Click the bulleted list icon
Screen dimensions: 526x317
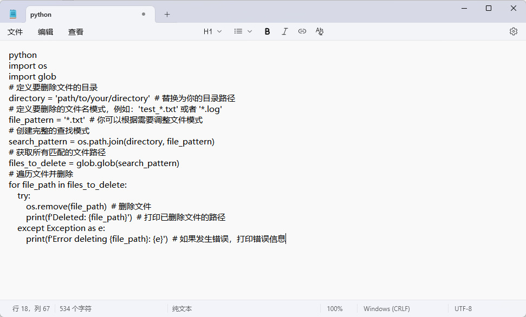[x=238, y=31]
